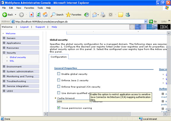Image resolution: width=171 pixels, height=121 pixels.
Task: Go to the Home page icon
Action: (45, 15)
